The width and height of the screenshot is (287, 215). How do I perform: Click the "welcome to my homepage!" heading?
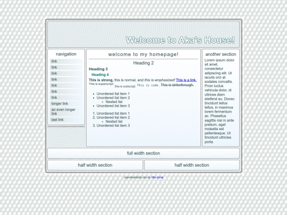143,54
